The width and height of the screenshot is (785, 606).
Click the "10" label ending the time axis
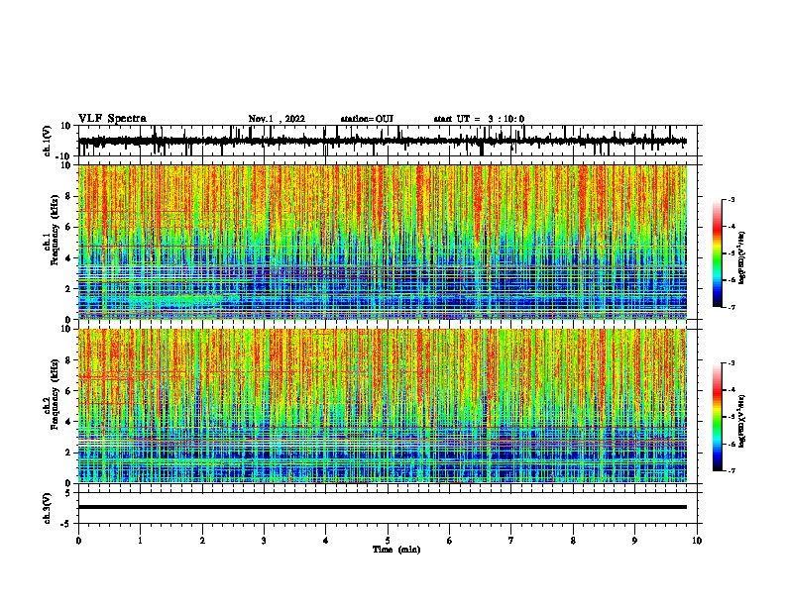click(697, 541)
